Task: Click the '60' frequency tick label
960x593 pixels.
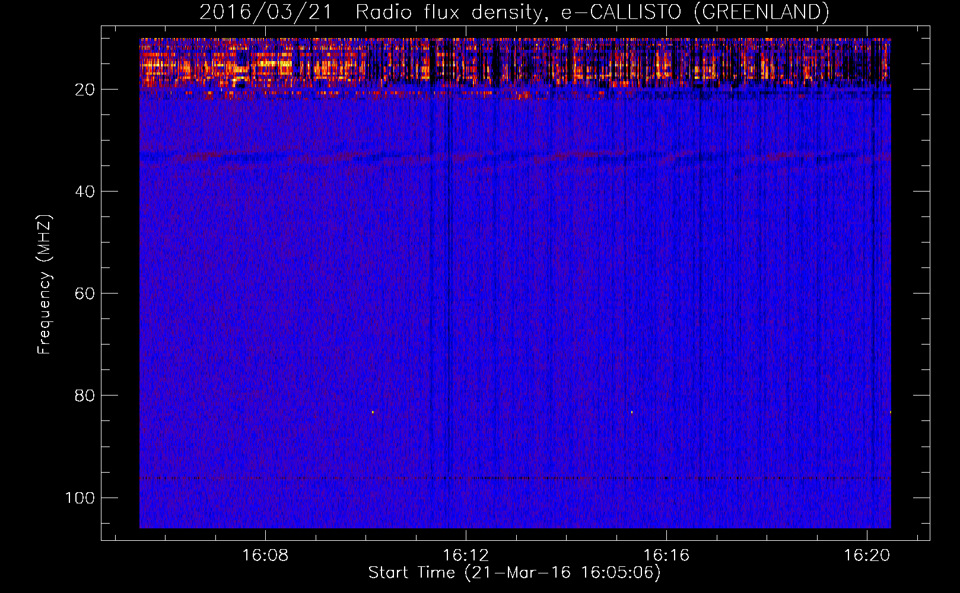Action: (85, 294)
